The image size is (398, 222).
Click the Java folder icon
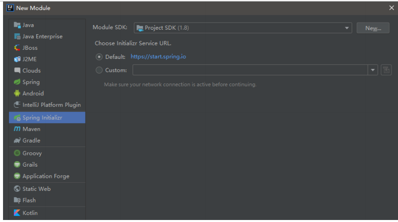[17, 25]
